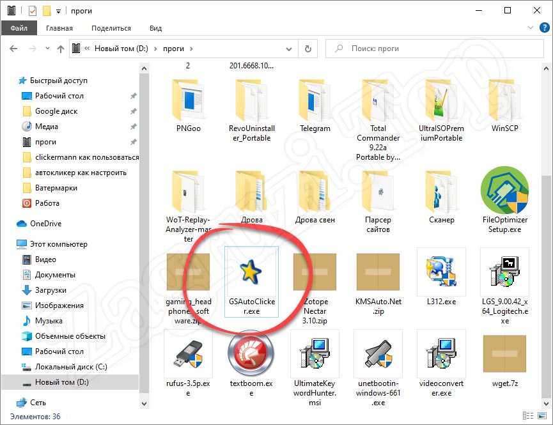This screenshot has width=553, height=425.
Task: Open the address bar history dropdown
Action: click(x=290, y=49)
